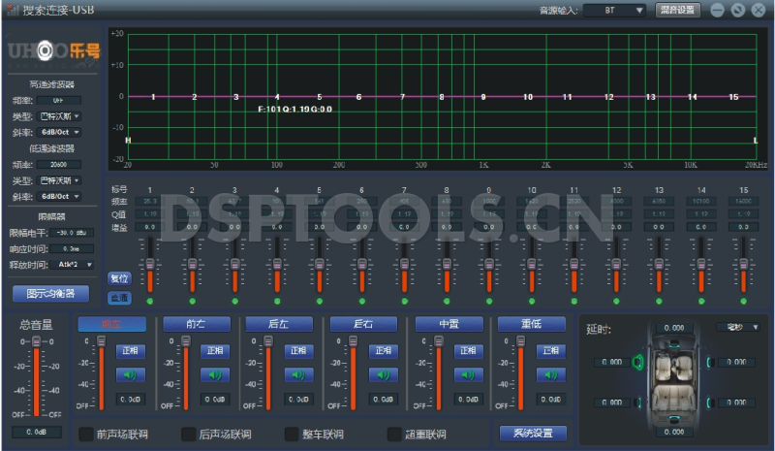Viewport: 775px width, 451px height.
Task: Click the 系统设置 button
Action: (x=533, y=434)
